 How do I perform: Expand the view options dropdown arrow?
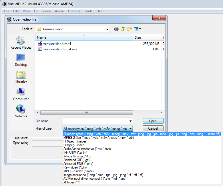coord(140,29)
